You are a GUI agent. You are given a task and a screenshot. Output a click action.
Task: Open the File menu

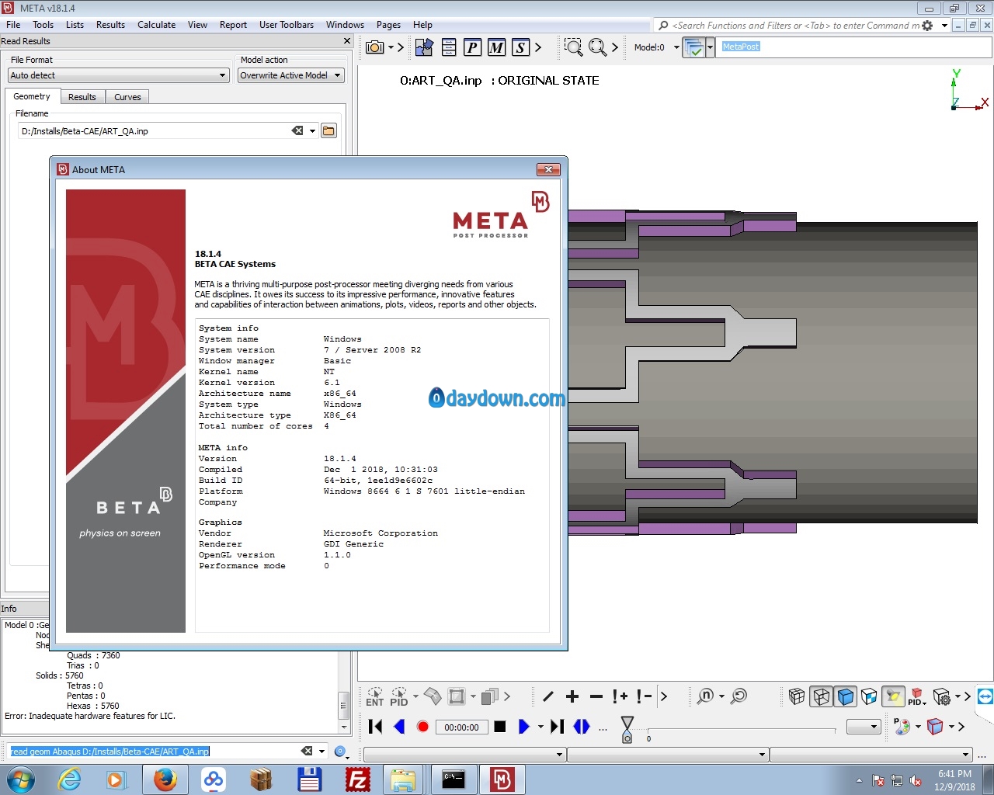tap(13, 25)
